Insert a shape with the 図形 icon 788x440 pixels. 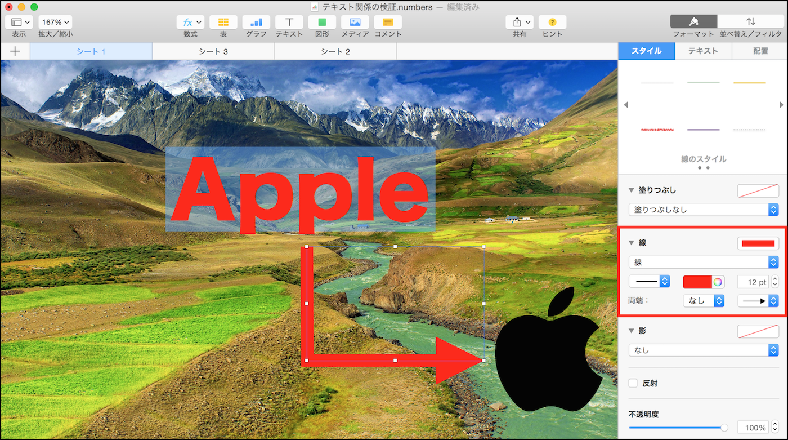coord(322,22)
